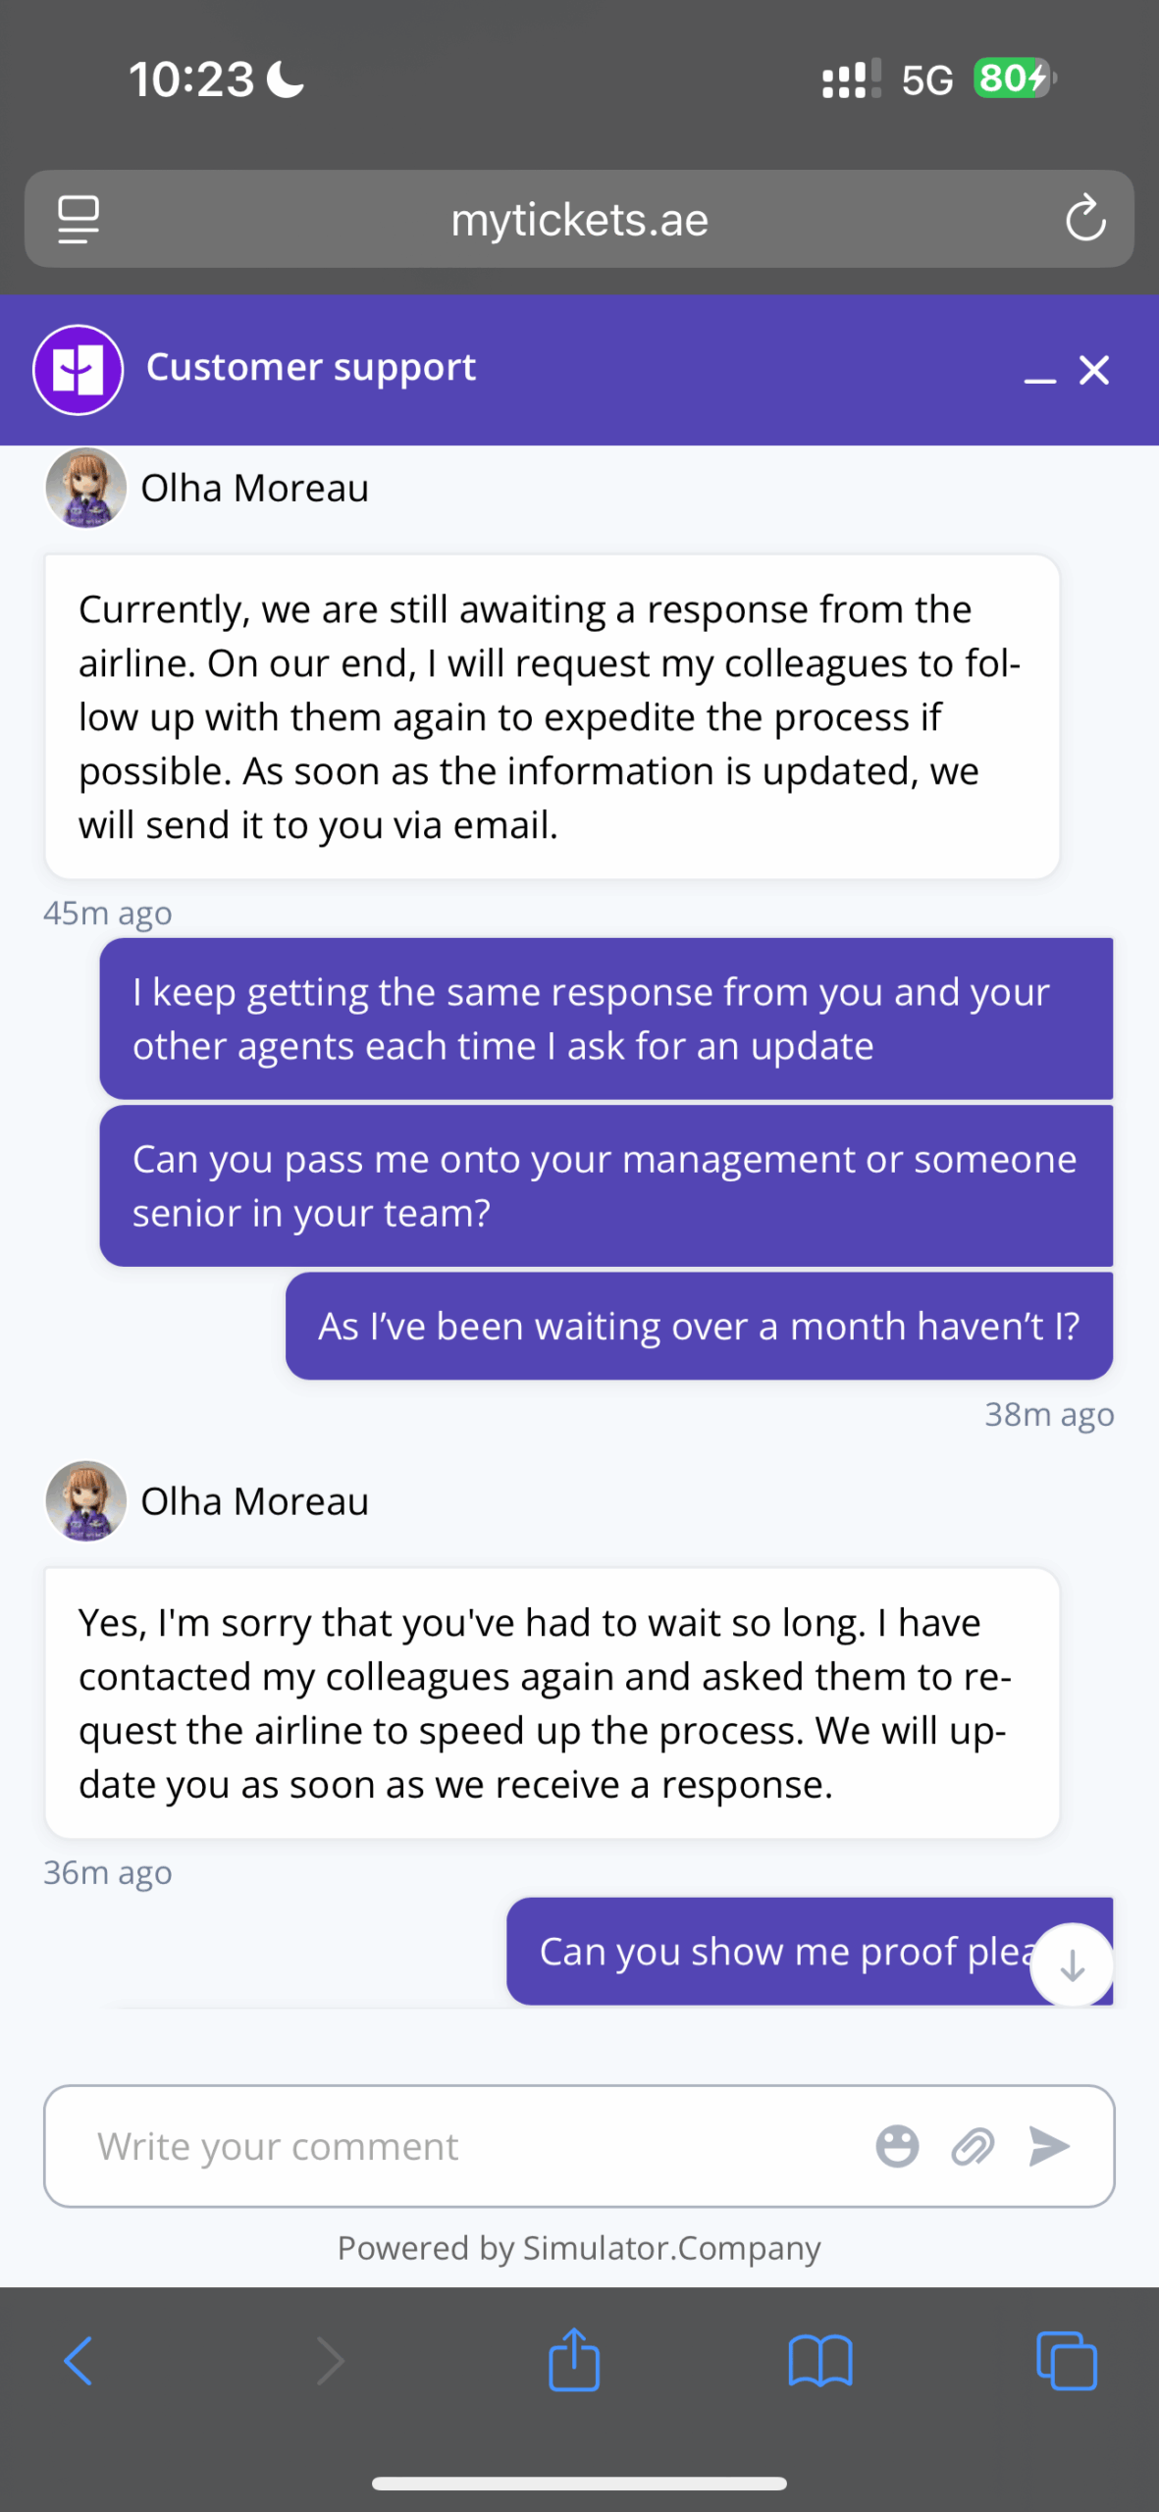Image resolution: width=1159 pixels, height=2512 pixels.
Task: Attach a file with the paperclip icon
Action: tap(973, 2146)
